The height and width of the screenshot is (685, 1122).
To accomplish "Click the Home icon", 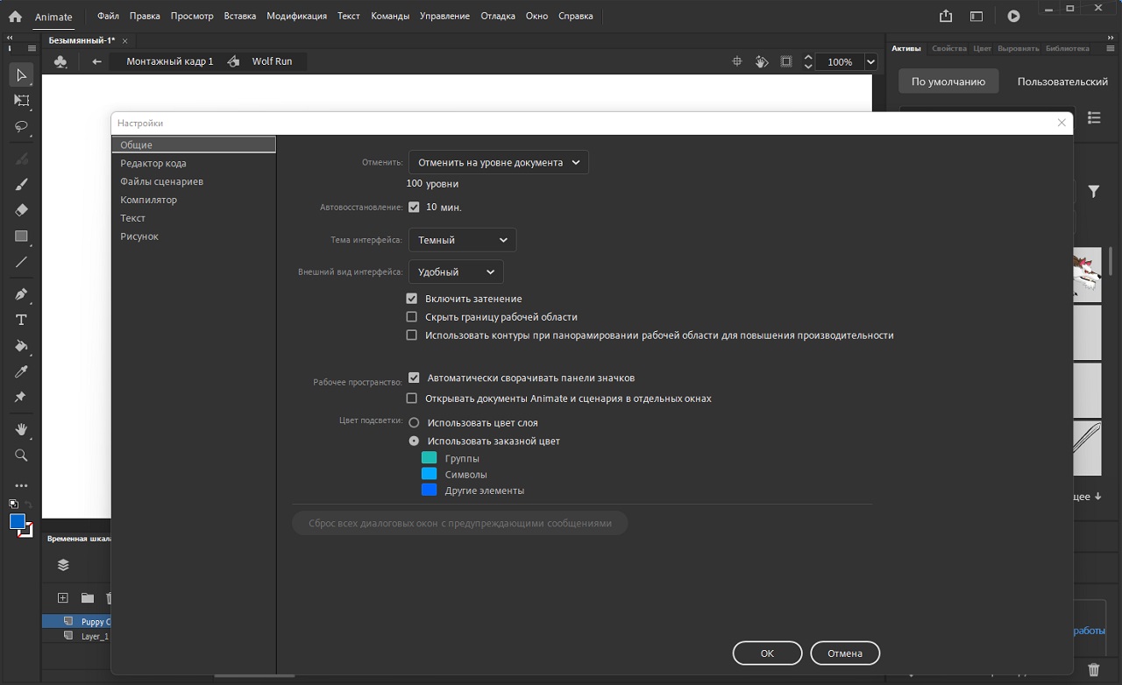I will 15,16.
